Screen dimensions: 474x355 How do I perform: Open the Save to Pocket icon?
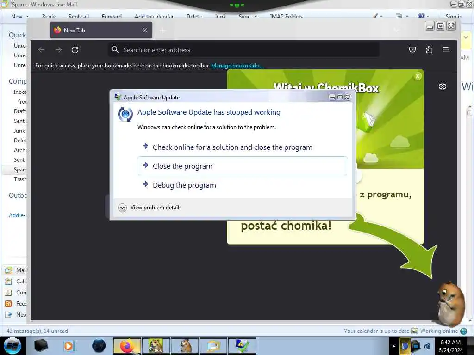pyautogui.click(x=412, y=49)
